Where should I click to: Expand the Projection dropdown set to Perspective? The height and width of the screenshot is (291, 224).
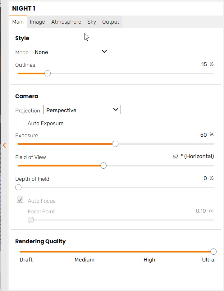[82, 110]
